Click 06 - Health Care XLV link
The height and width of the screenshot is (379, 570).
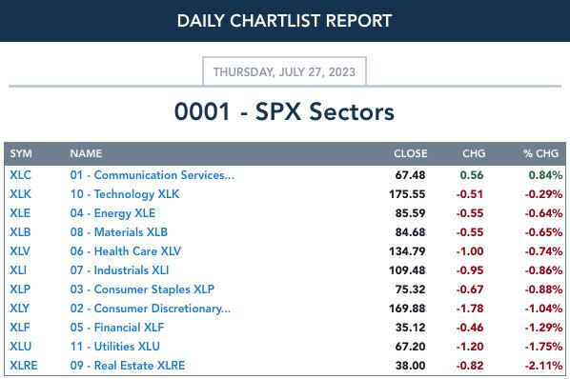126,251
